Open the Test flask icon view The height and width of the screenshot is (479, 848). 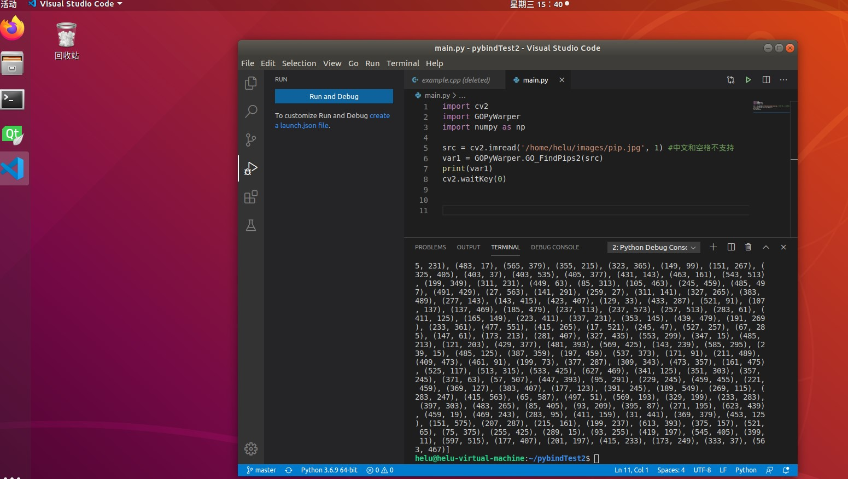(251, 225)
